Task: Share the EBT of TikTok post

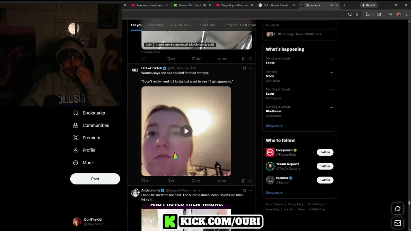Action: (x=250, y=181)
